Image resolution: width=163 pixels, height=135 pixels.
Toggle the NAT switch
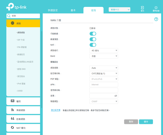(x=93, y=45)
